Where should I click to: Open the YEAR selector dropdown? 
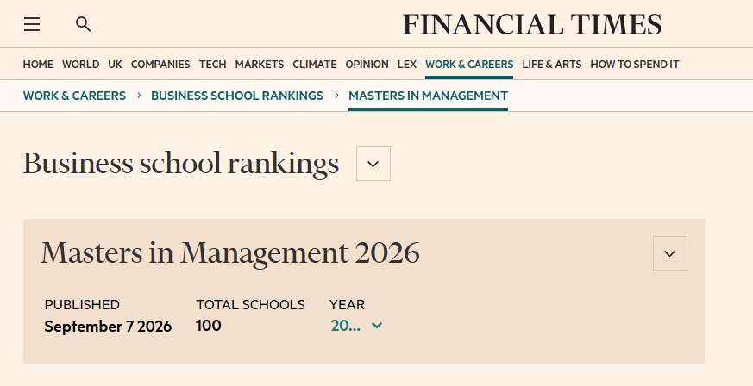(356, 326)
